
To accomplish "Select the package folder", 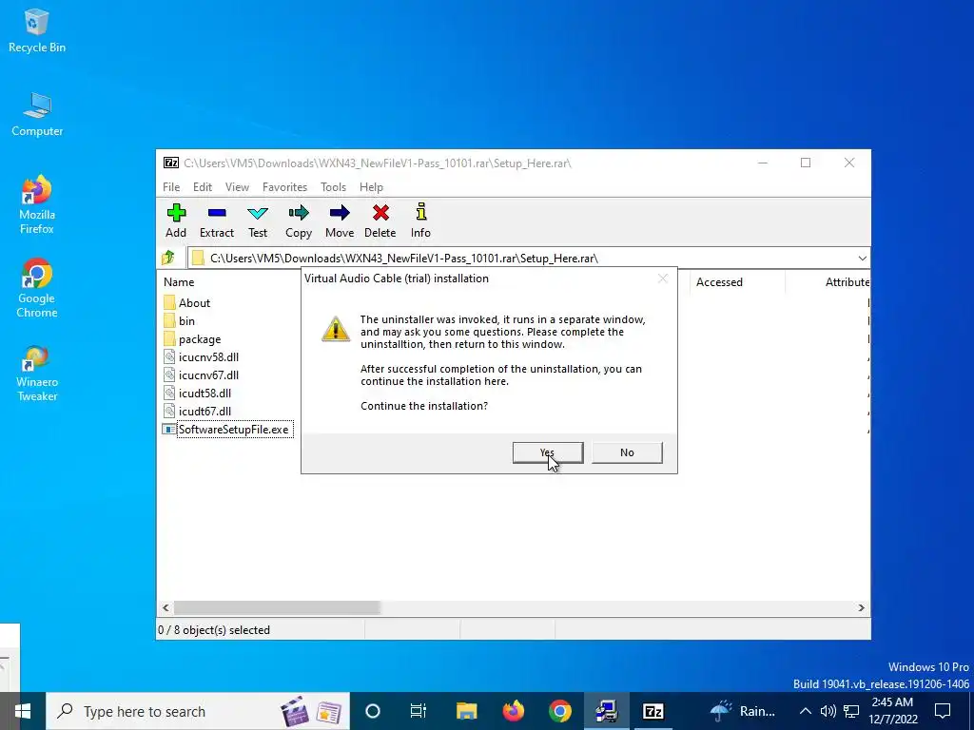I will pos(192,339).
